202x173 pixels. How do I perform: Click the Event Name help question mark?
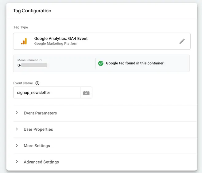(x=37, y=83)
